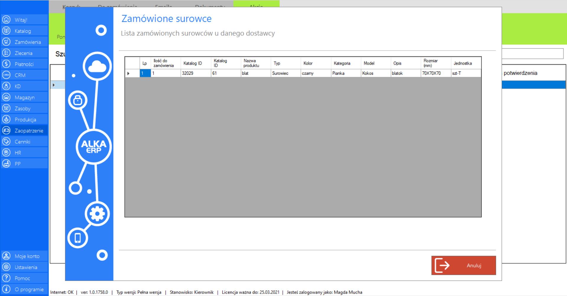Image resolution: width=567 pixels, height=296 pixels.
Task: Select the Lp cell in the first row
Action: pyautogui.click(x=145, y=73)
